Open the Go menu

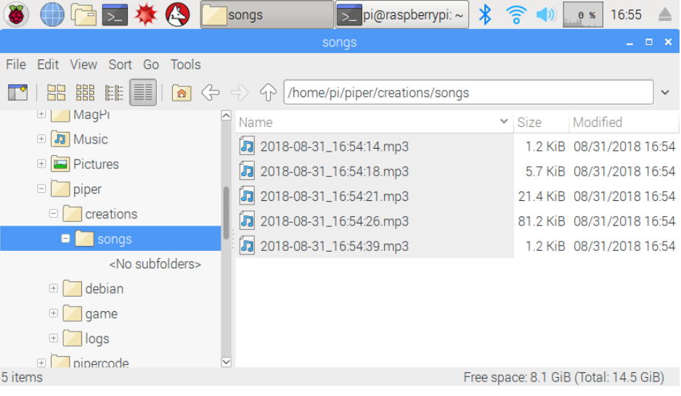click(x=151, y=65)
